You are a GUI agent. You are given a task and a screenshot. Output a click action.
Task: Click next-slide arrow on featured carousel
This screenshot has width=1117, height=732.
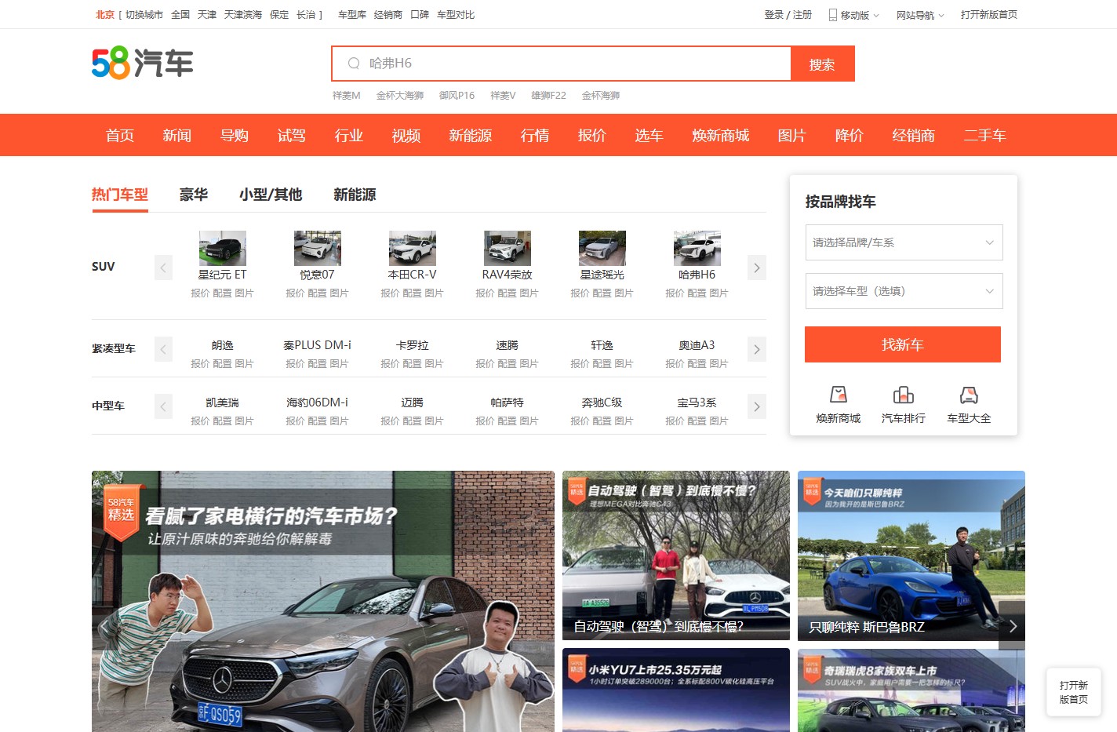1012,626
